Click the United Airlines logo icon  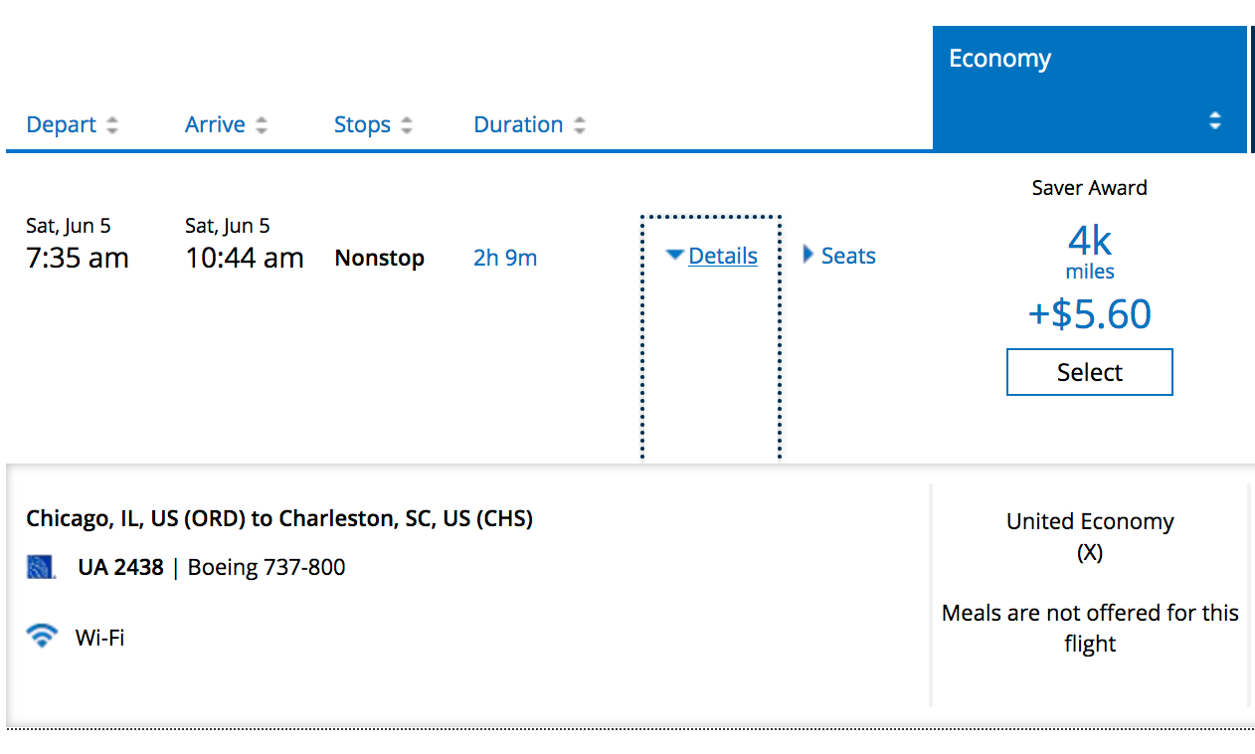[x=40, y=568]
